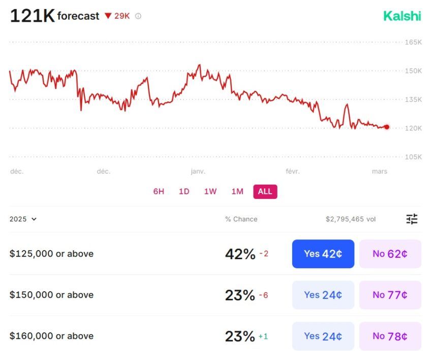
Task: Buy Yes 24¢ for $150,000 or above
Action: tap(323, 295)
